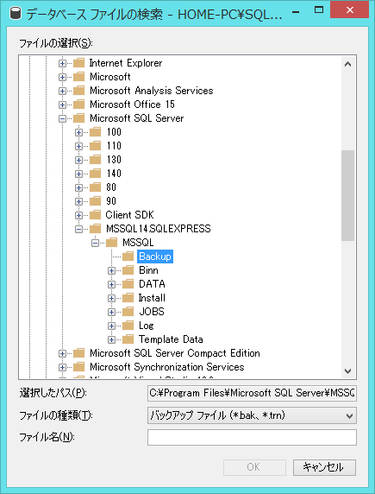The width and height of the screenshot is (375, 494).
Task: Click the ファイル名 input field
Action: [252, 437]
